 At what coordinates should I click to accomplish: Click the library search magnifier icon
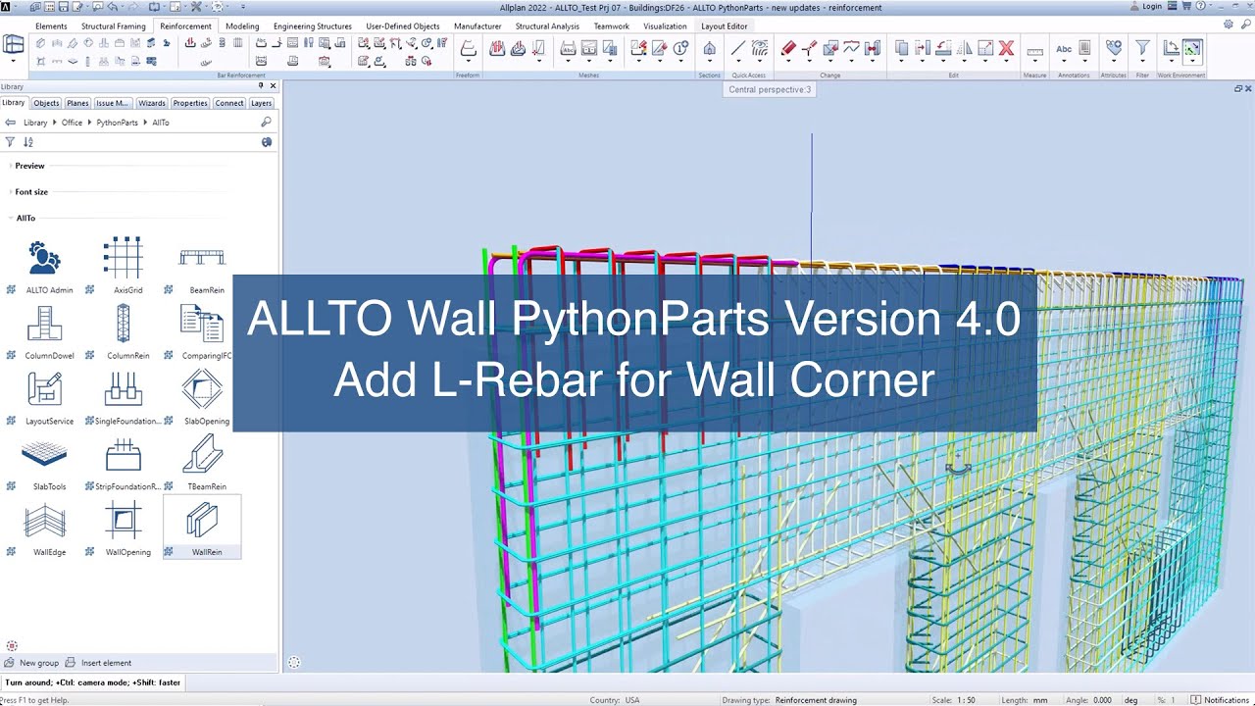pyautogui.click(x=266, y=123)
